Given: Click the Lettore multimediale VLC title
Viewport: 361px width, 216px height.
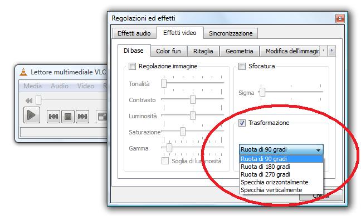Looking at the screenshot, I should click(x=68, y=72).
